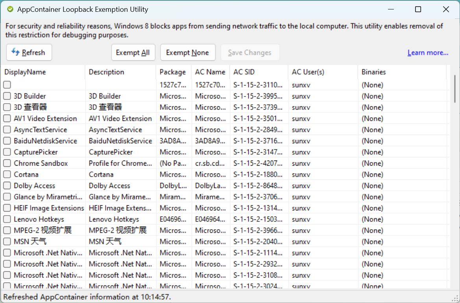Image resolution: width=460 pixels, height=303 pixels.
Task: Check the 3D 查看器 checkbox
Action: 7,107
